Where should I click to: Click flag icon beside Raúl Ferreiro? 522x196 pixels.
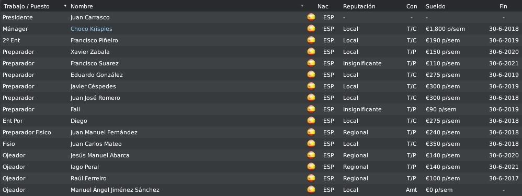pyautogui.click(x=311, y=178)
